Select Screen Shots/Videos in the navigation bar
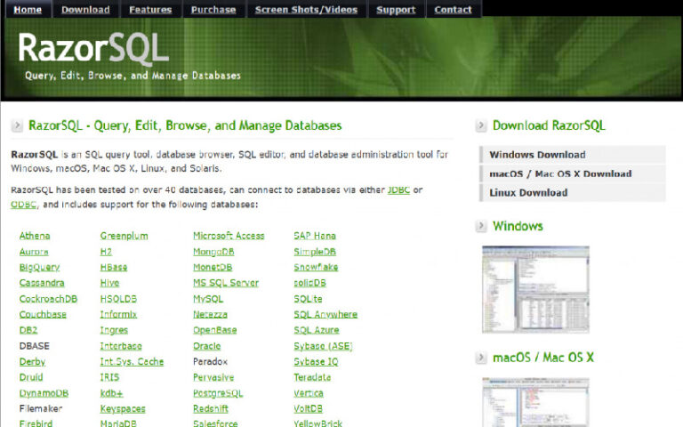683x427 pixels. pos(306,10)
